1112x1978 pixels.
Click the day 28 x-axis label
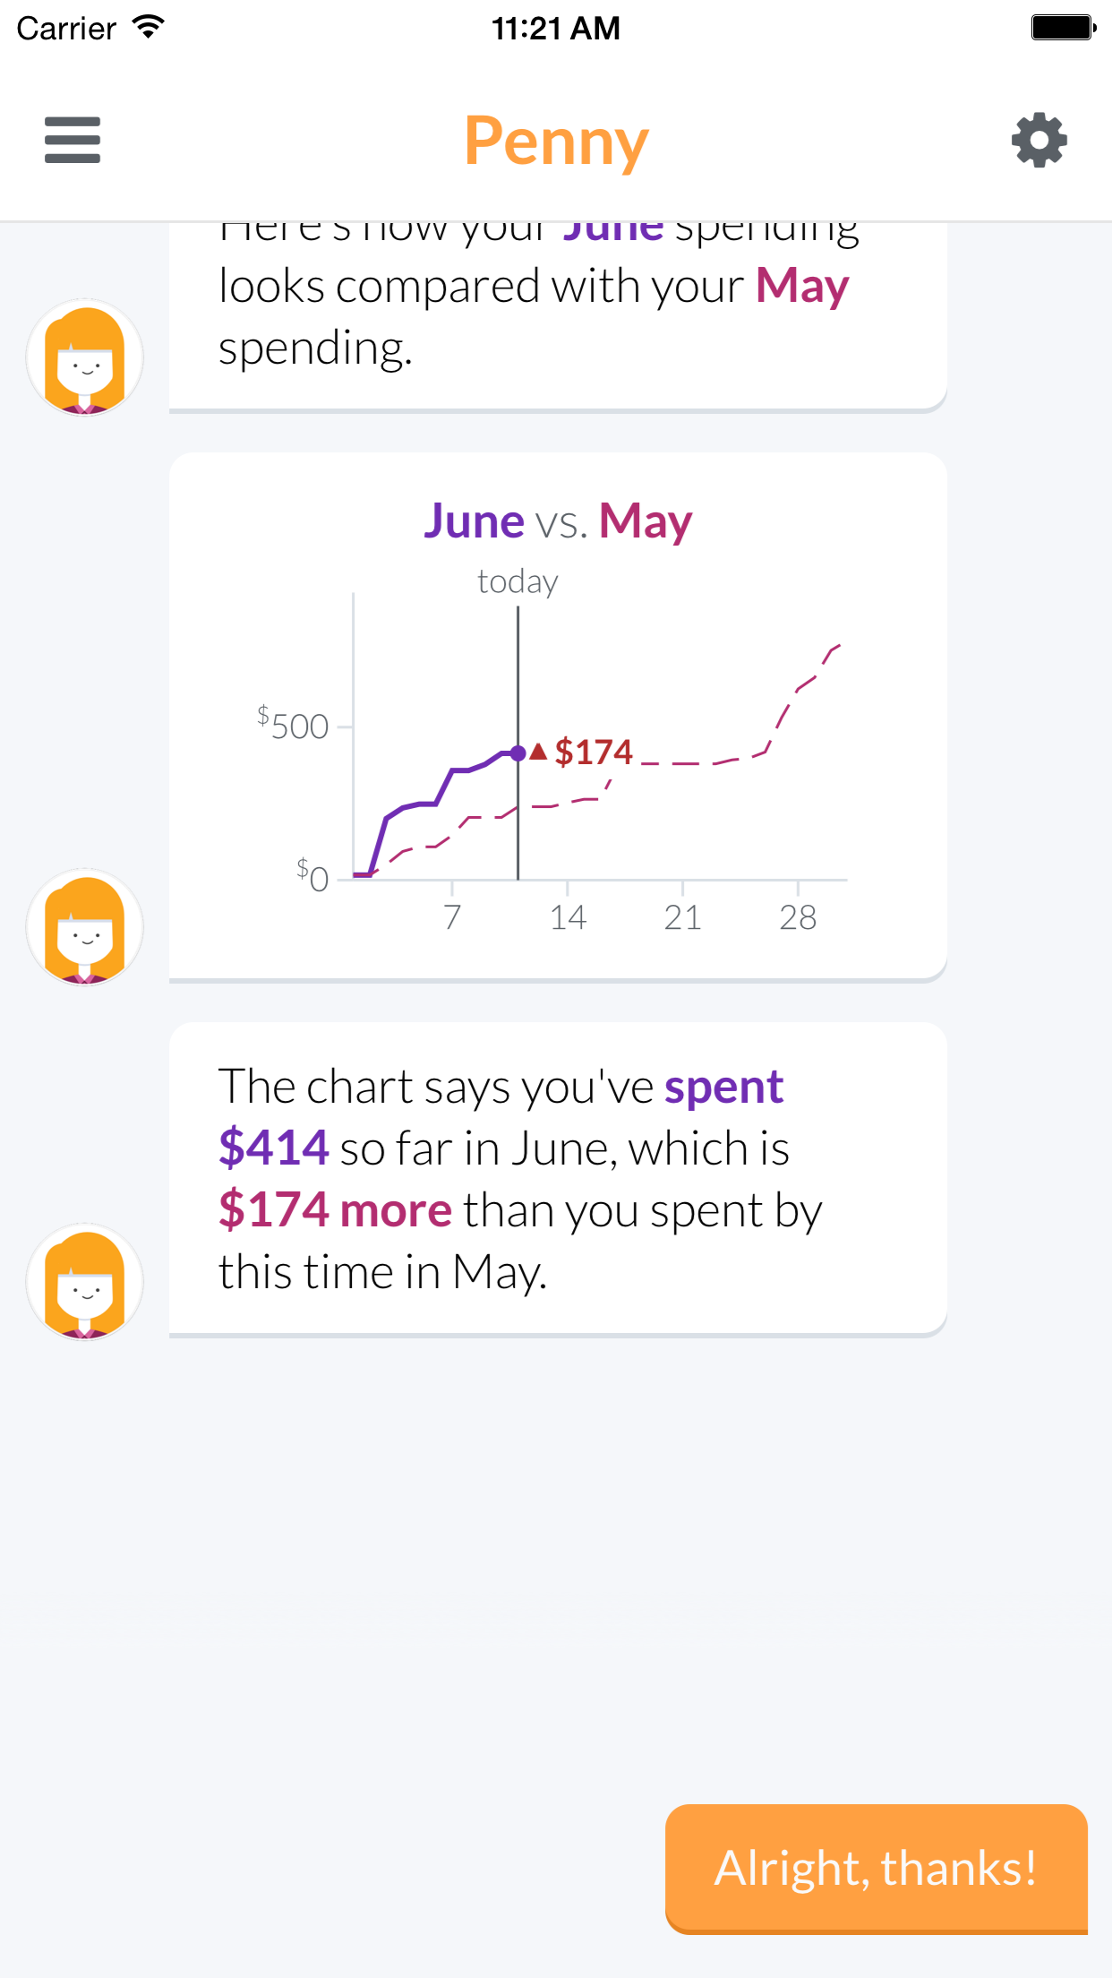(798, 917)
